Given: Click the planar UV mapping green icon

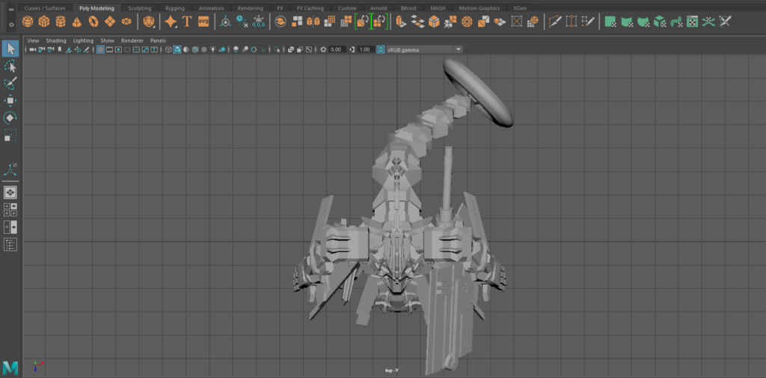Looking at the screenshot, I should click(610, 22).
